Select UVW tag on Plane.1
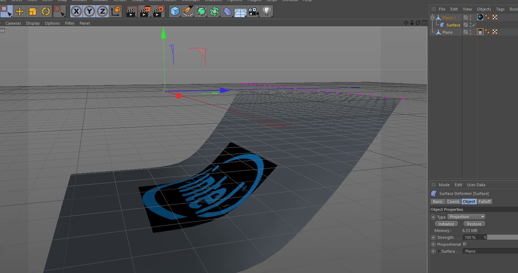 494,17
